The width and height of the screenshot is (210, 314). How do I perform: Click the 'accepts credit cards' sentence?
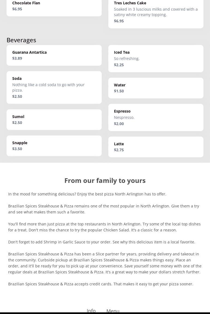coord(101,284)
